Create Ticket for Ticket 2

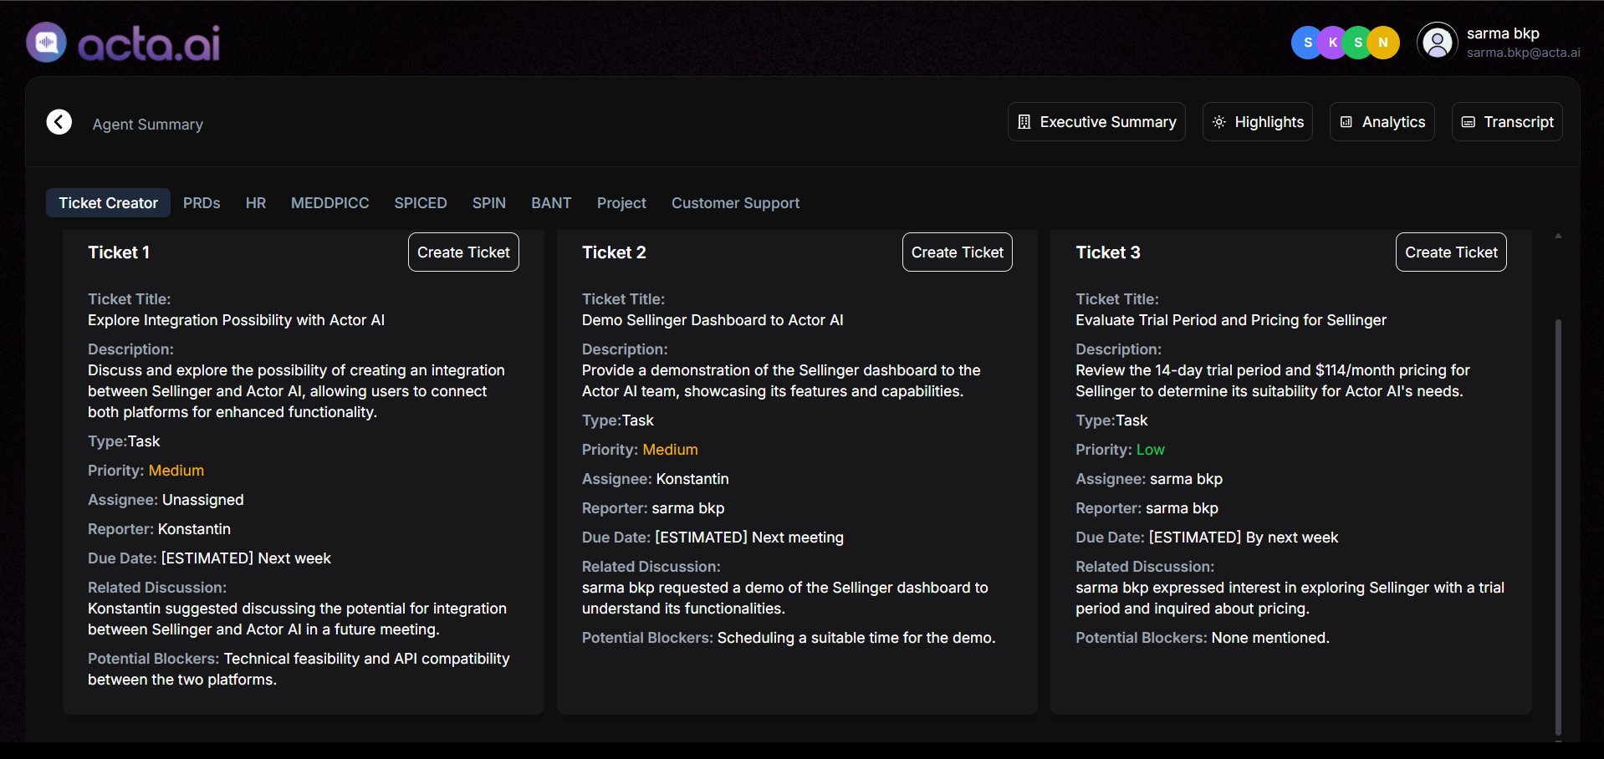click(958, 252)
